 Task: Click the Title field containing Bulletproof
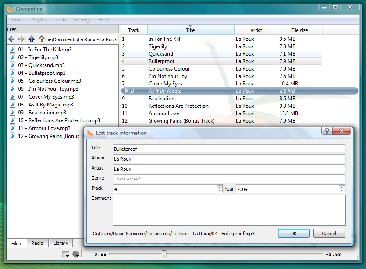(x=229, y=149)
